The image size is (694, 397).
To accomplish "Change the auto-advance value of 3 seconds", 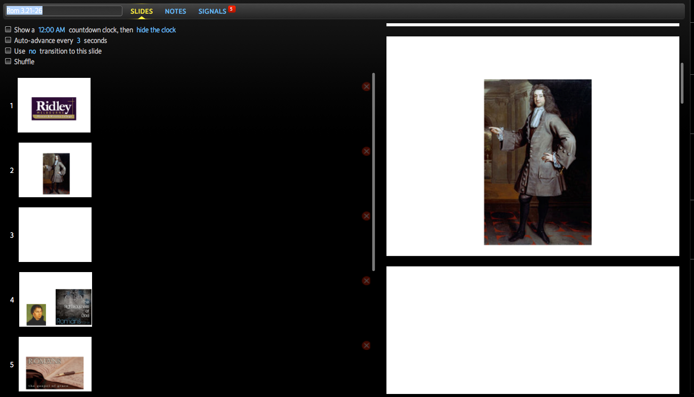I will tap(78, 40).
